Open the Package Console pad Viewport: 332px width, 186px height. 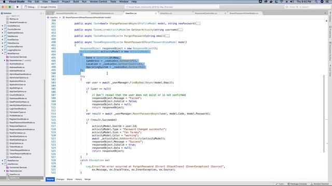(x=297, y=184)
